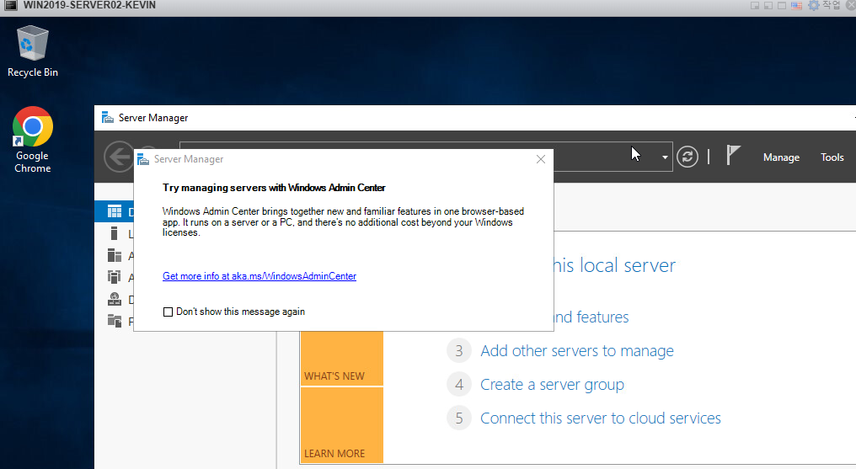Close the Windows Admin Center dialog
Viewport: 856px width, 469px height.
pyautogui.click(x=540, y=159)
